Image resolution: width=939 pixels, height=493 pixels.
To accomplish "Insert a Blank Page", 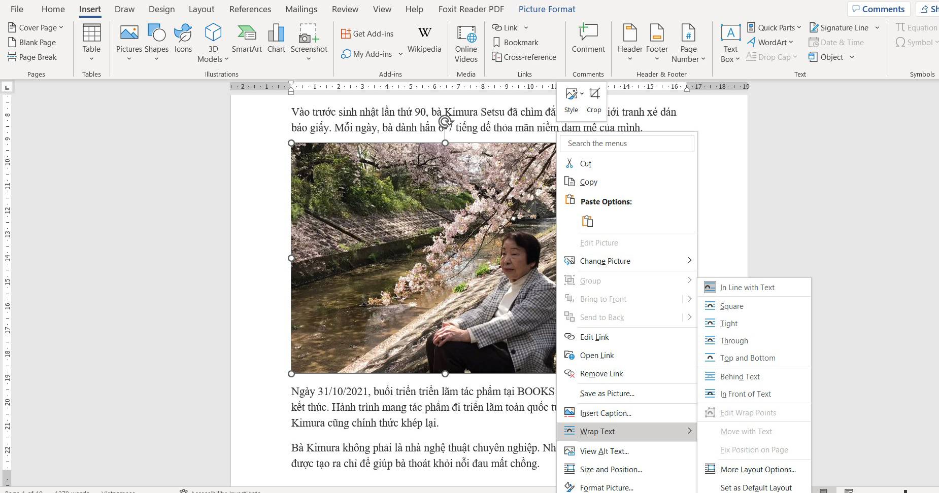I will [32, 42].
